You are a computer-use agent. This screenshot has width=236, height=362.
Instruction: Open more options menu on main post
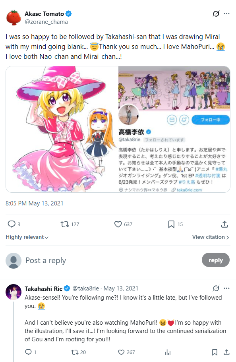pos(226,14)
